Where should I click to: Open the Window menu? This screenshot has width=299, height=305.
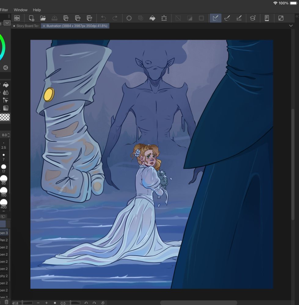click(20, 10)
